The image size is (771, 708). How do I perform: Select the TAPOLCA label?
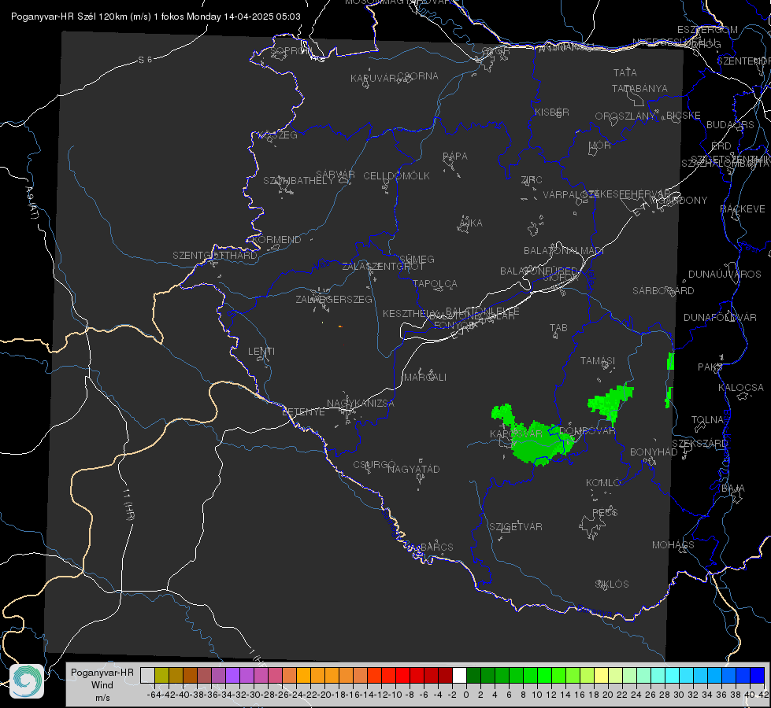tap(435, 283)
